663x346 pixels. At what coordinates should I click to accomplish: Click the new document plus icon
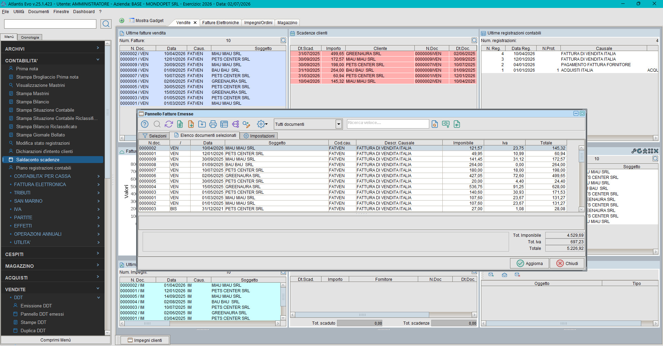191,124
